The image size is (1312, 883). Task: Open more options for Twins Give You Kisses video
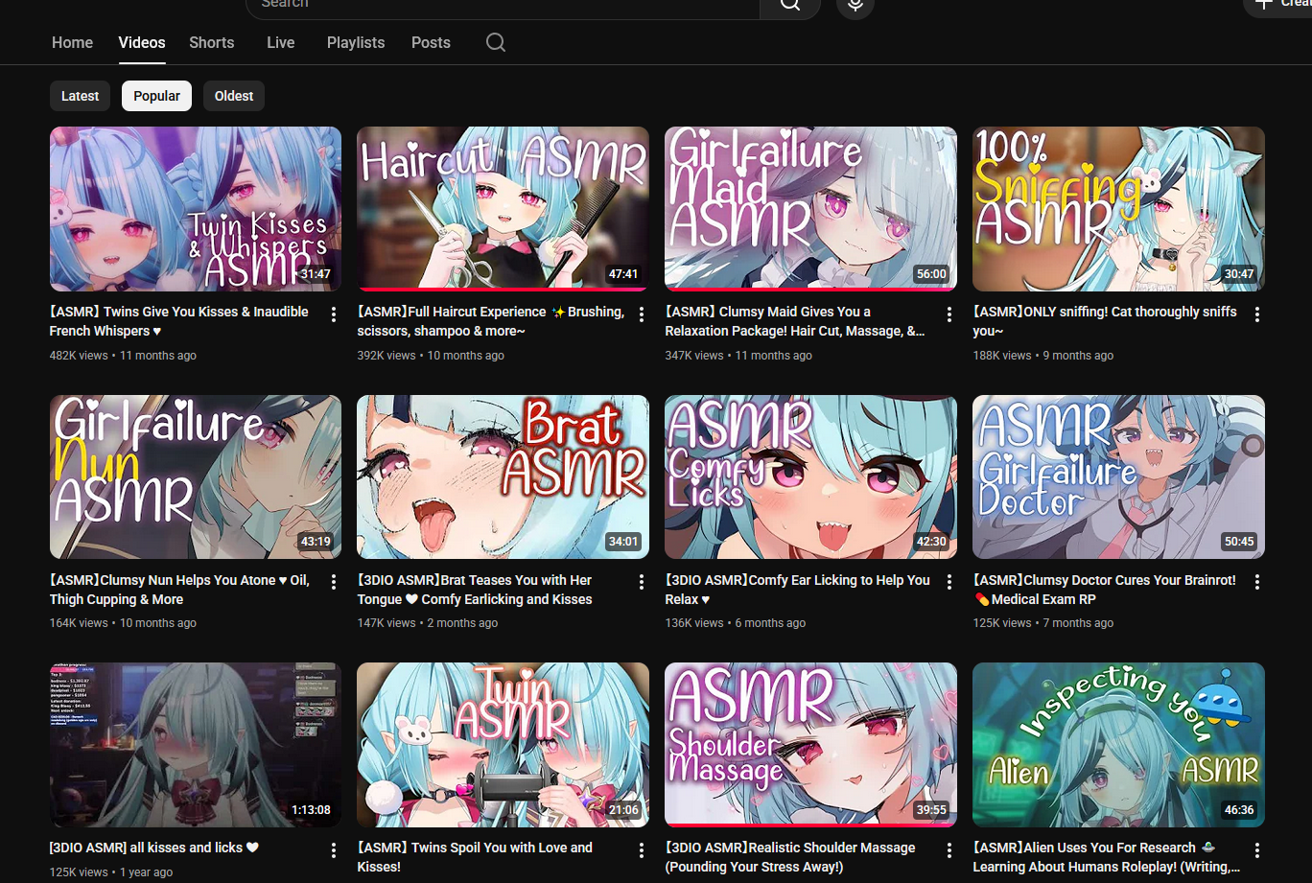334,314
